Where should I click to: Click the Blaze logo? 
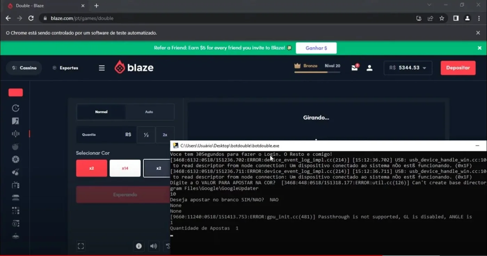coord(134,67)
